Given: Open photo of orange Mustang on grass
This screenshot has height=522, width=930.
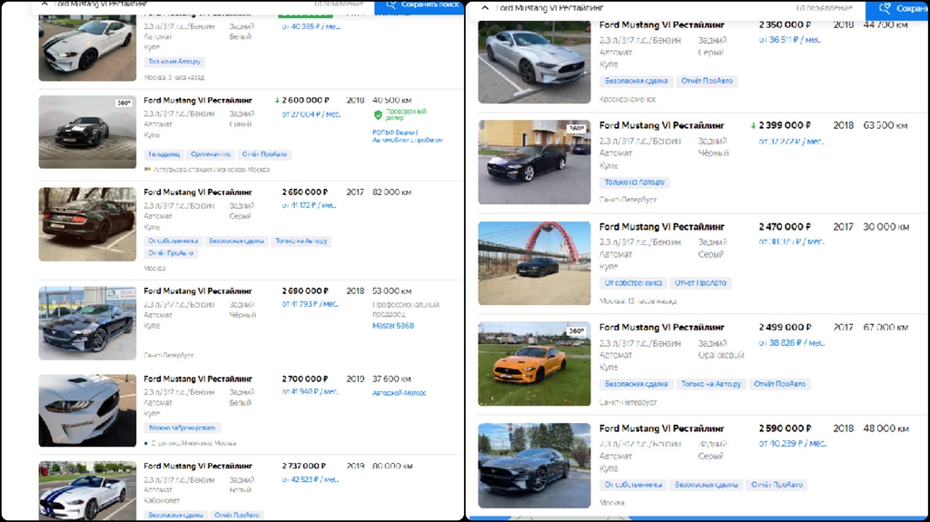Looking at the screenshot, I should coord(534,364).
